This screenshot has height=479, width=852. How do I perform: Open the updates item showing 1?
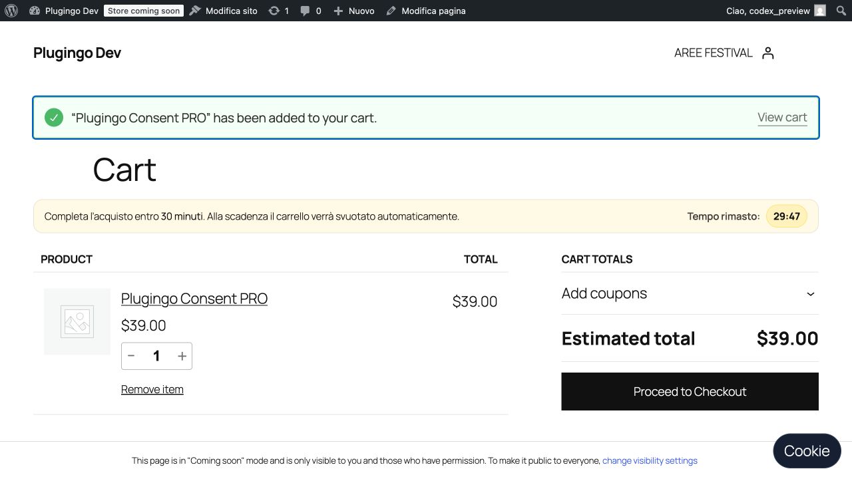pyautogui.click(x=278, y=11)
